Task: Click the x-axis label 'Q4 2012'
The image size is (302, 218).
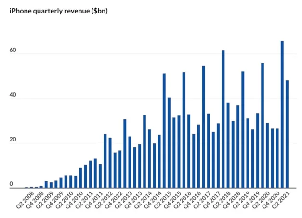Action: pos(114,200)
